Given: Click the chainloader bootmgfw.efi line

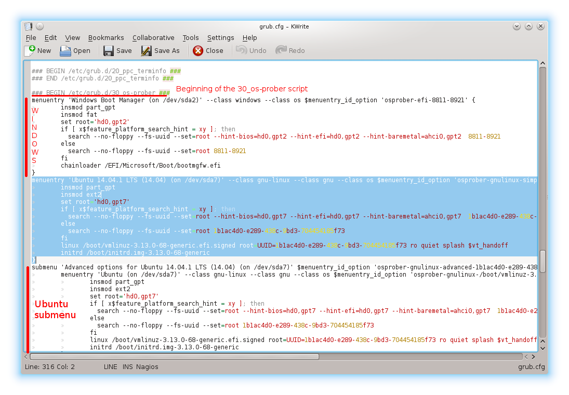Looking at the screenshot, I should 140,165.
